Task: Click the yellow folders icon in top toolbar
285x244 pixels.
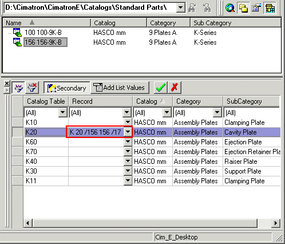Action: [243, 8]
